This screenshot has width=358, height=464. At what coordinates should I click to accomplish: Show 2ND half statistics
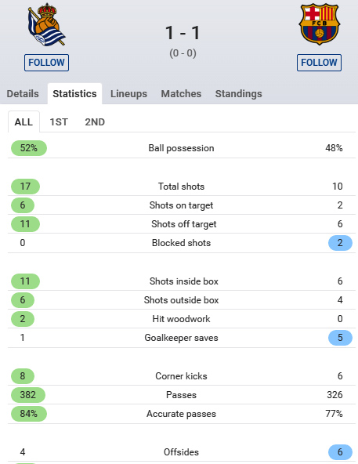(95, 122)
